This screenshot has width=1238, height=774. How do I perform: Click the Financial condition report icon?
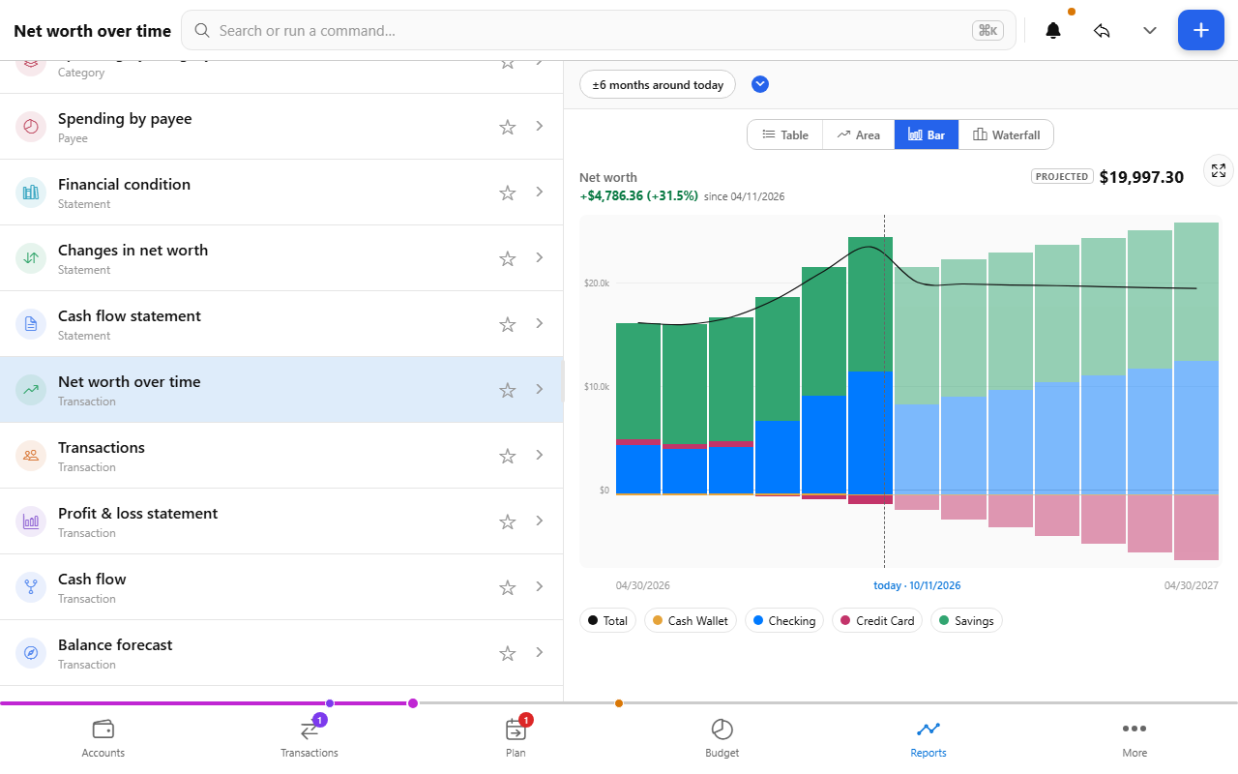pos(31,192)
